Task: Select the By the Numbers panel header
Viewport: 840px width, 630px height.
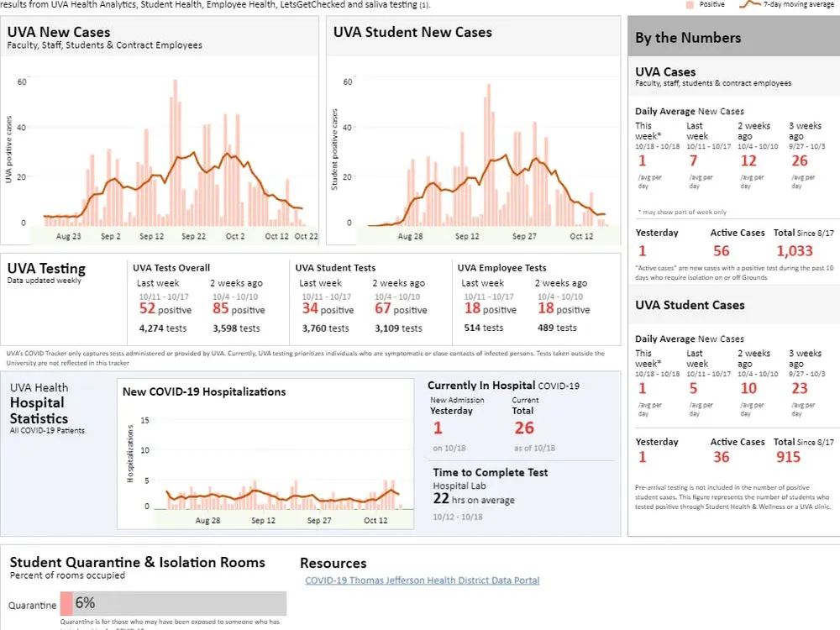Action: click(x=733, y=38)
